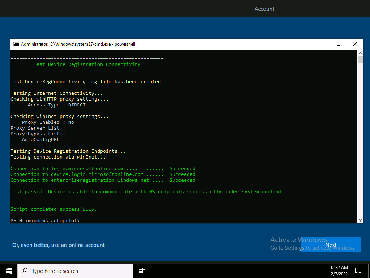
Task: Click the "Type here to search" box
Action: coord(75,271)
